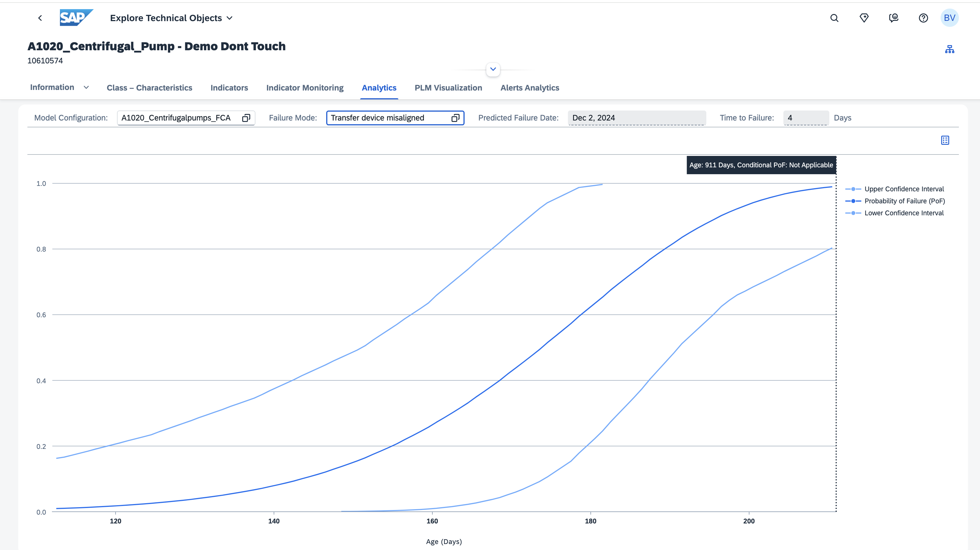
Task: Click the back navigation arrow
Action: coord(40,18)
